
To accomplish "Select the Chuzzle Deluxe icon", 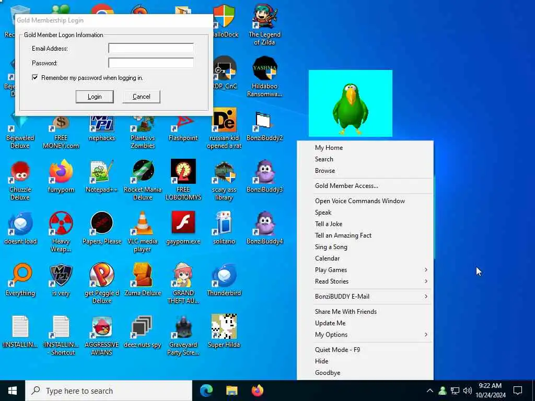I will 20,180.
